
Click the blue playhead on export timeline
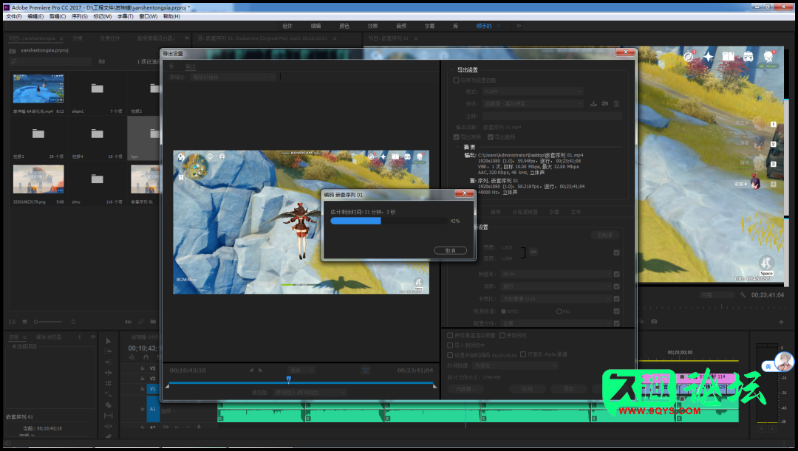point(288,379)
